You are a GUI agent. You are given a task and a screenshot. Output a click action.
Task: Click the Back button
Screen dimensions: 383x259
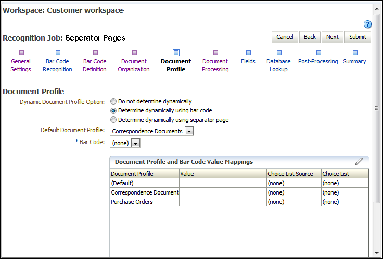pos(310,37)
